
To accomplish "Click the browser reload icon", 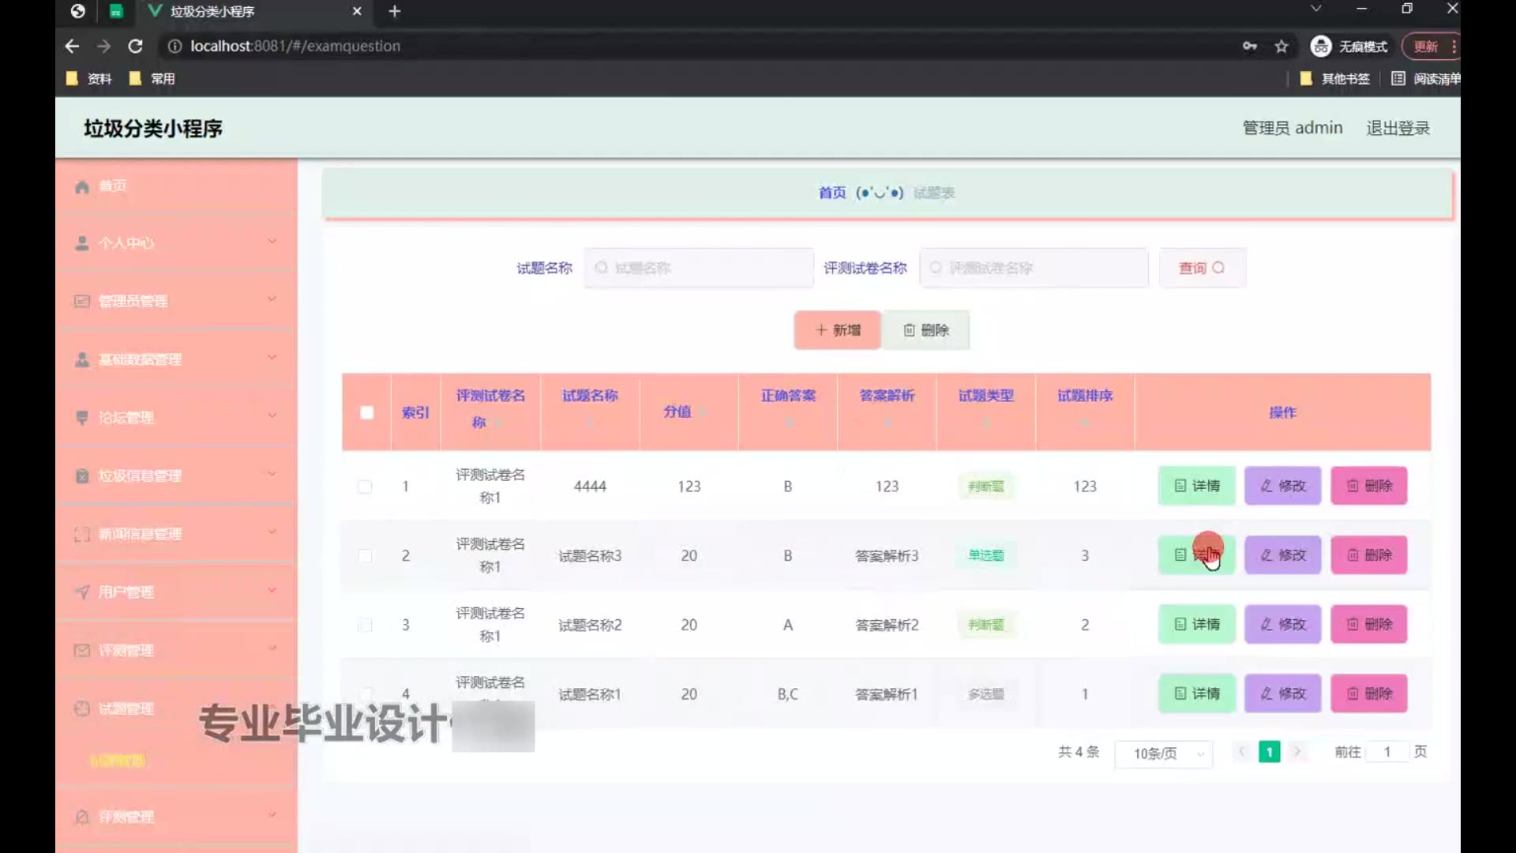I will (136, 47).
